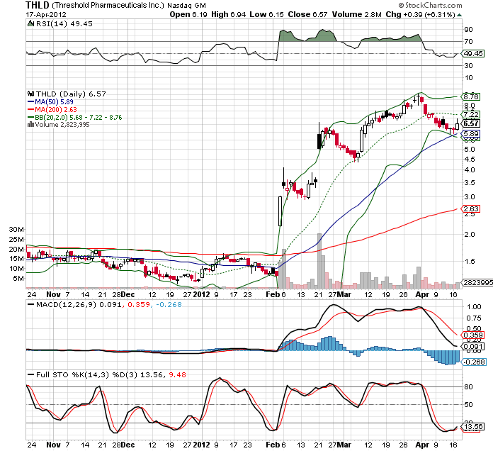
Task: Click the Chg +0.39 (+6.31%) text
Action: [420, 14]
